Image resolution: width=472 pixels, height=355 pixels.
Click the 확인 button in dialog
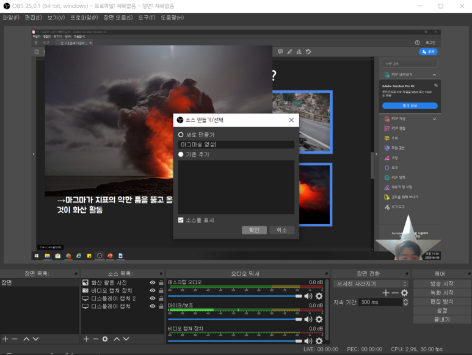click(x=254, y=230)
